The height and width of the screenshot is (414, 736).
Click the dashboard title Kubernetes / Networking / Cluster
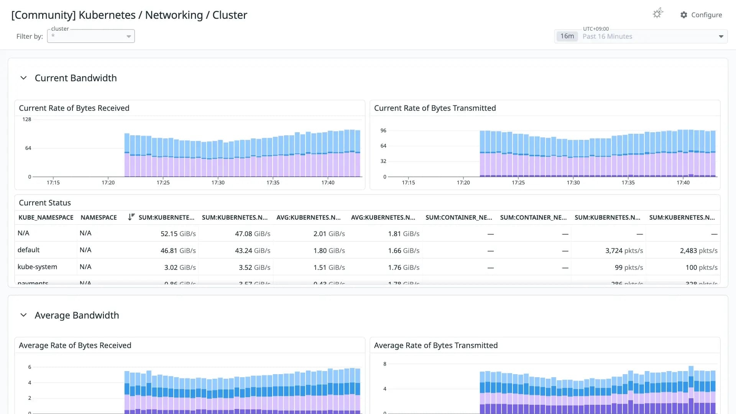coord(129,15)
